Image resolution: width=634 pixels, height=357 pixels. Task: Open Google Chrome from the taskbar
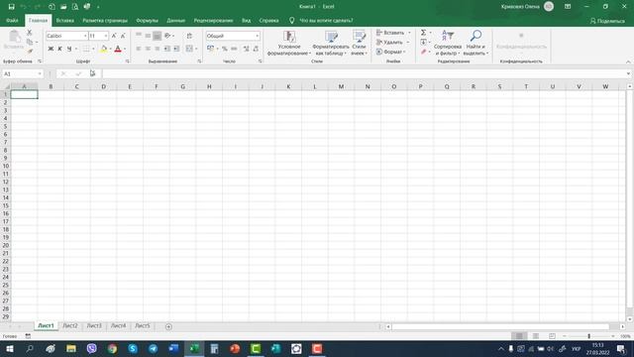[112, 348]
